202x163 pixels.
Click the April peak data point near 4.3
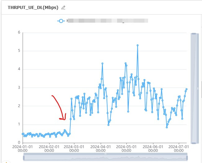[x=102, y=64]
